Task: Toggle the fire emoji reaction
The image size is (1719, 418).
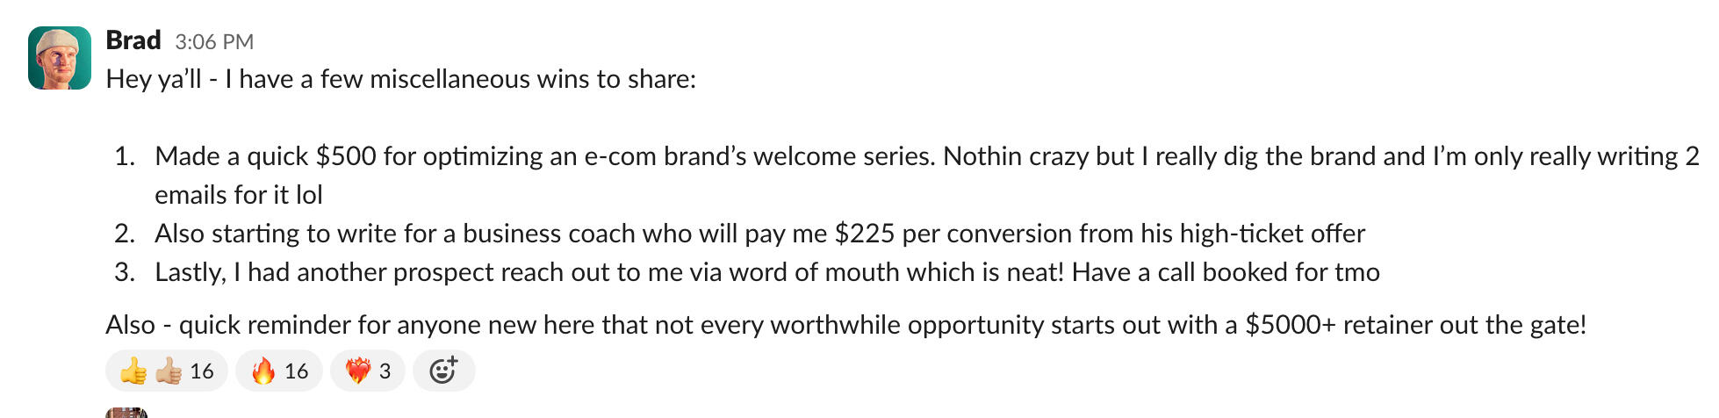Action: [279, 371]
